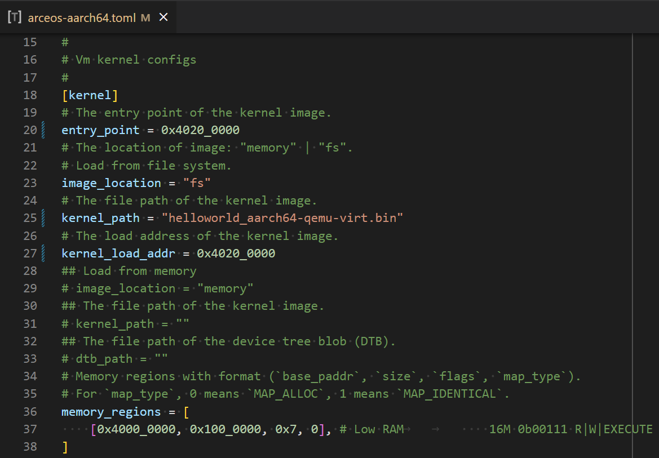Click the TOML file type icon in tab
Screen dimensions: 659x458
[x=15, y=17]
